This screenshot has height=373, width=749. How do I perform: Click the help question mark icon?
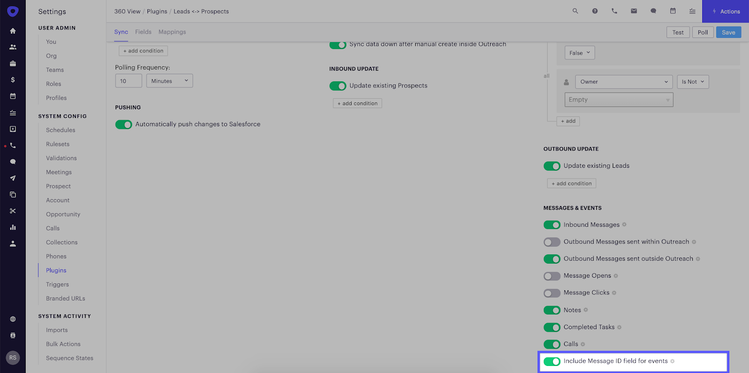[x=595, y=11]
